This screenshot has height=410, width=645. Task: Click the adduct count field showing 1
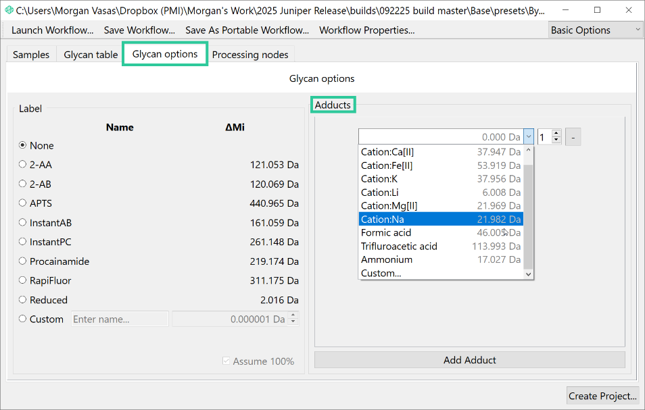545,137
